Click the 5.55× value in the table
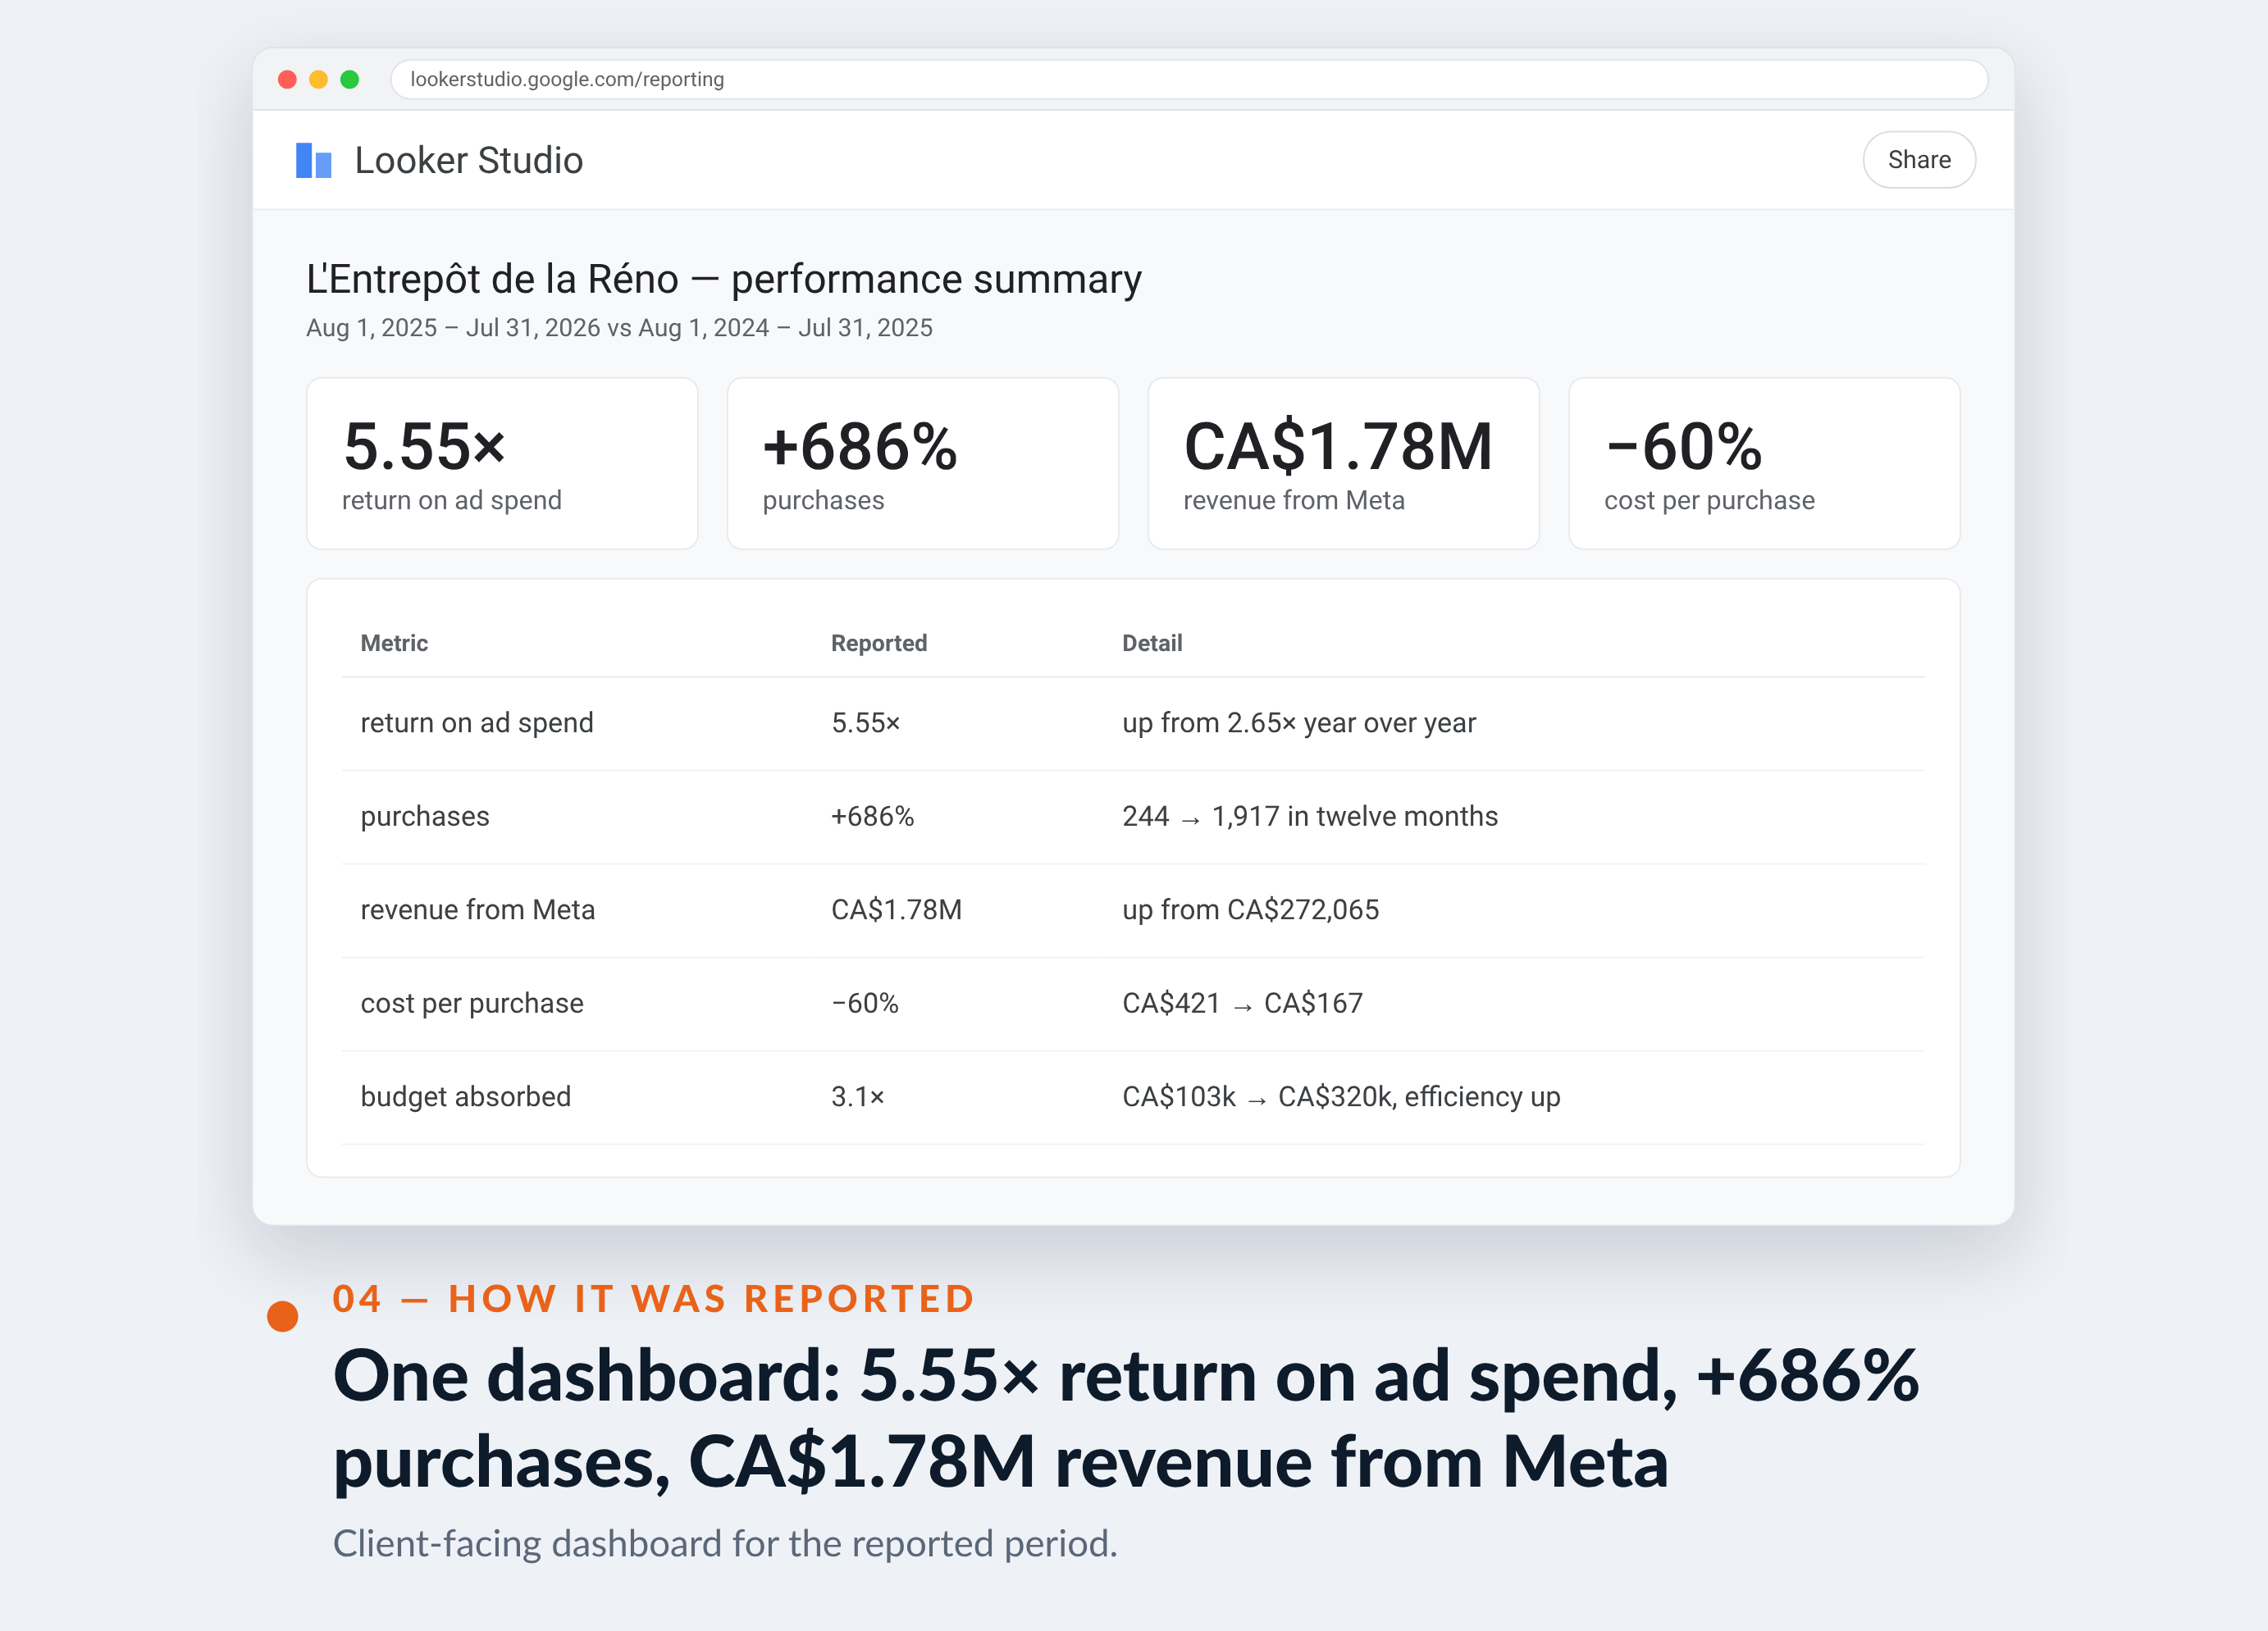 [866, 723]
